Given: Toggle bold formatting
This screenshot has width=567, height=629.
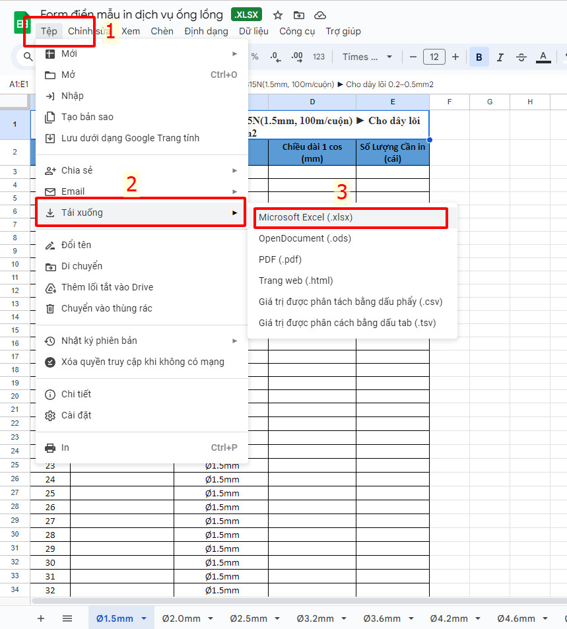Looking at the screenshot, I should 479,57.
